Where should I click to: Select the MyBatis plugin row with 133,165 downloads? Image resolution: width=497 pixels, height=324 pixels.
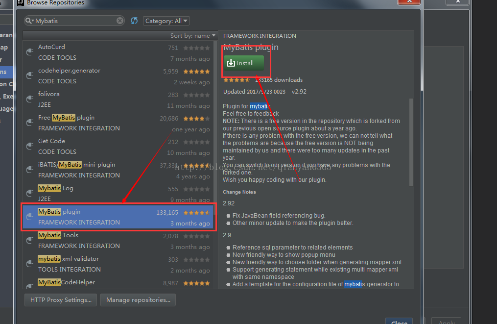tap(118, 217)
